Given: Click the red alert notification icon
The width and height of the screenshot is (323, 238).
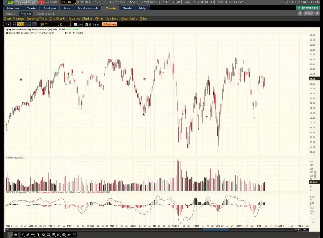Looking at the screenshot, I should (41, 2).
